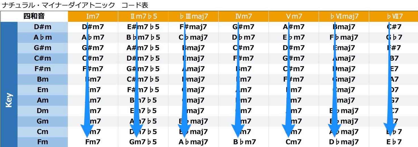This screenshot has width=418, height=147.
Task: Select the F#m key row label
Action: tap(43, 69)
